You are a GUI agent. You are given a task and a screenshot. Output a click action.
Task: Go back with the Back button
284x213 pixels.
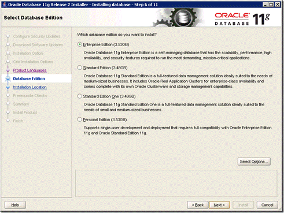click(198, 205)
